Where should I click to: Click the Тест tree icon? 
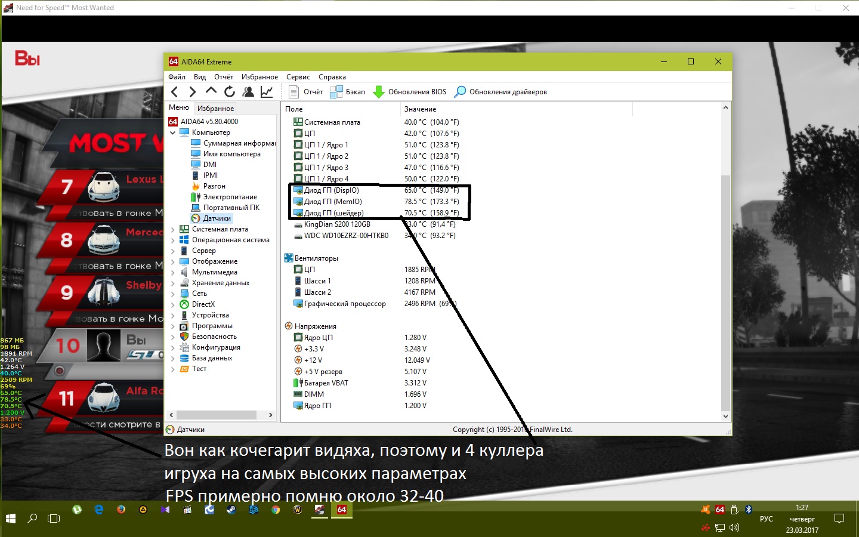pyautogui.click(x=184, y=369)
